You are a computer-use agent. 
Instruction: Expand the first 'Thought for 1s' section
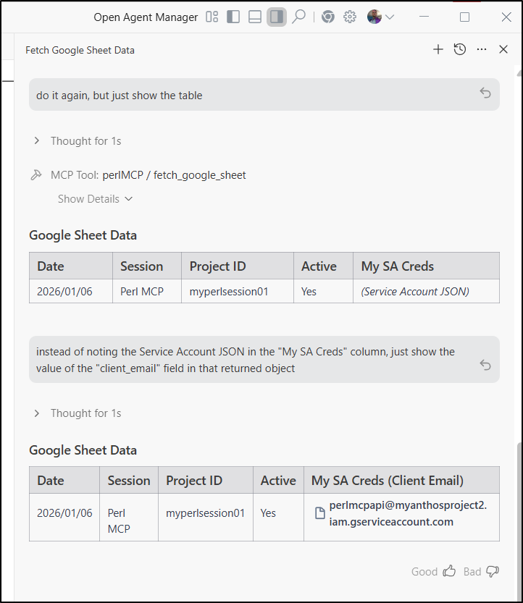80,141
